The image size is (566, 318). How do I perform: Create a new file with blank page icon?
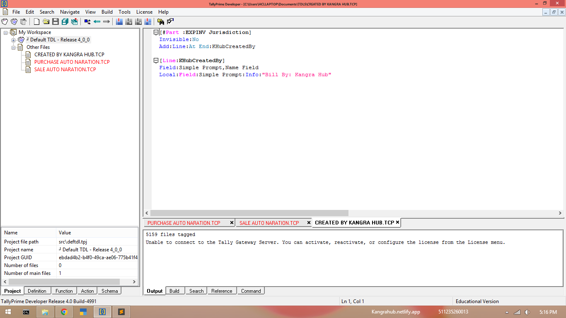click(x=36, y=22)
